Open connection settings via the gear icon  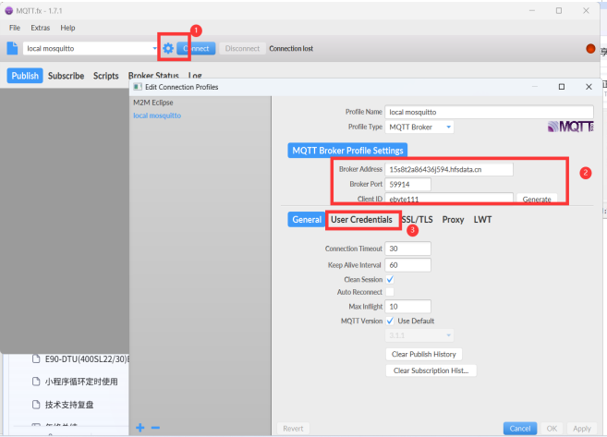pos(168,48)
